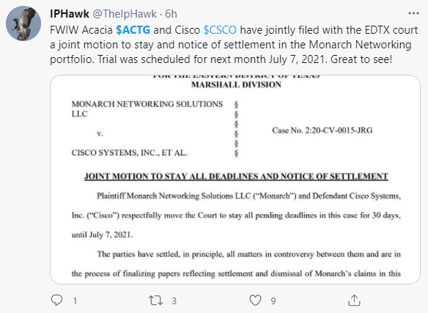Open the $ACTG cashtag link
Screen dimensions: 428x313
tap(133, 30)
